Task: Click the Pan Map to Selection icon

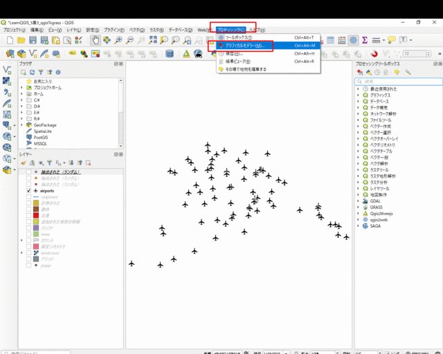Action: point(107,40)
